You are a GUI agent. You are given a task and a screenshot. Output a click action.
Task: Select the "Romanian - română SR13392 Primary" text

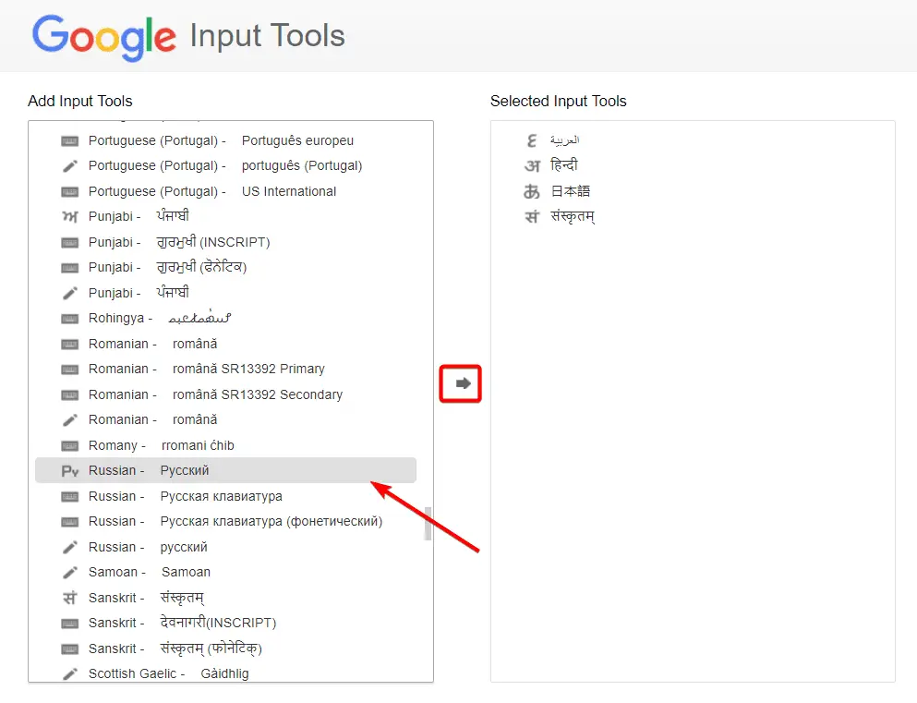click(207, 369)
